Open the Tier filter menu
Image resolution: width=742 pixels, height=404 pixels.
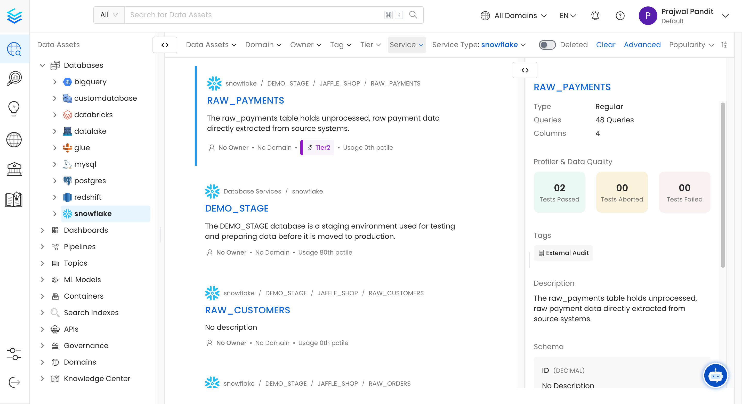point(370,45)
